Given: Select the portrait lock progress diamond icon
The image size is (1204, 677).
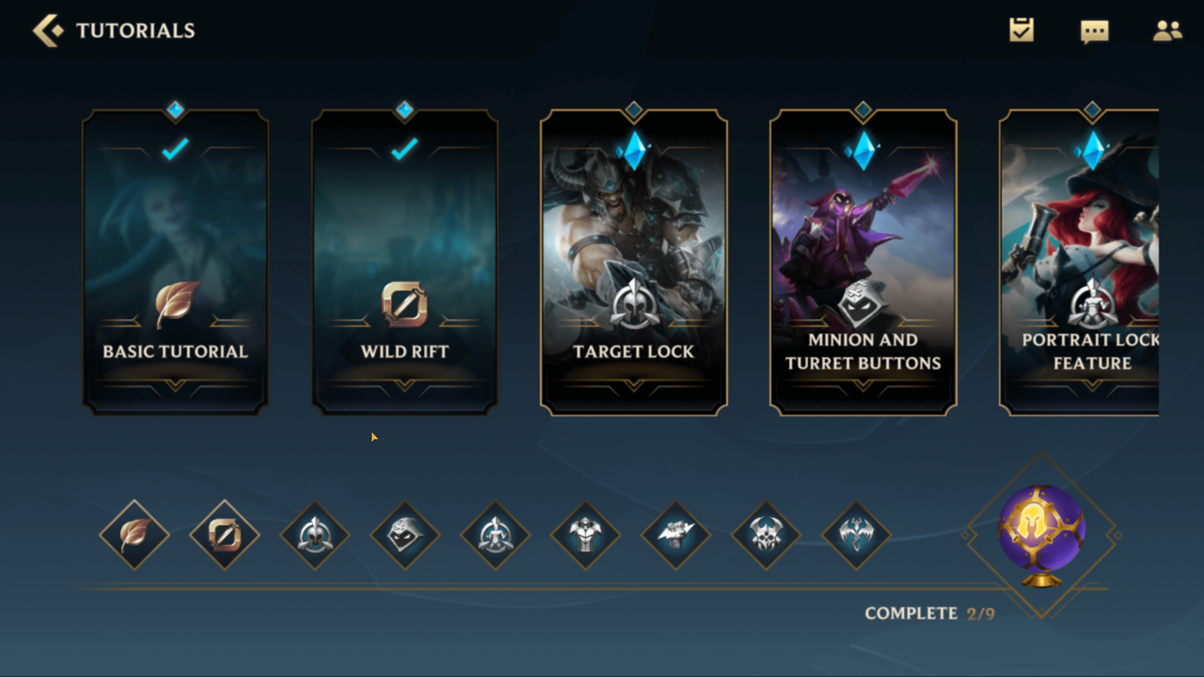Looking at the screenshot, I should pos(495,535).
